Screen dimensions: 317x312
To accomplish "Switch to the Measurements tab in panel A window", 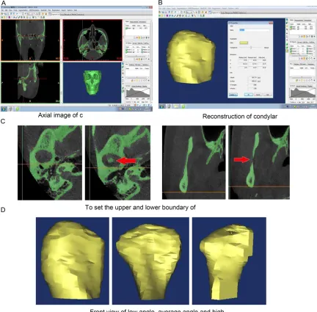I will tap(134, 22).
